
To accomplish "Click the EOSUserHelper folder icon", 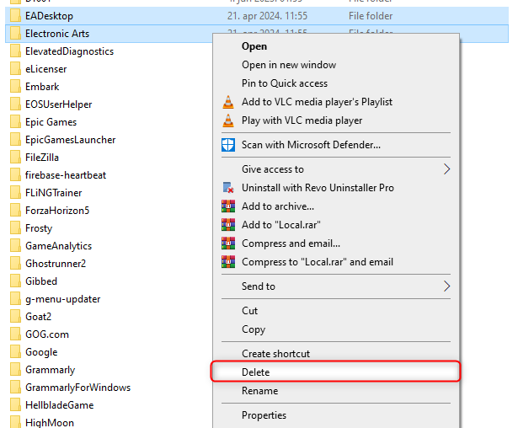I will coord(15,104).
